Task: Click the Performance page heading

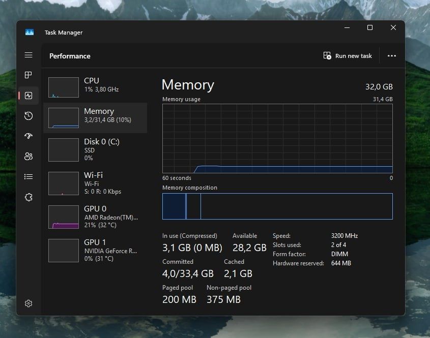Action: pyautogui.click(x=70, y=56)
